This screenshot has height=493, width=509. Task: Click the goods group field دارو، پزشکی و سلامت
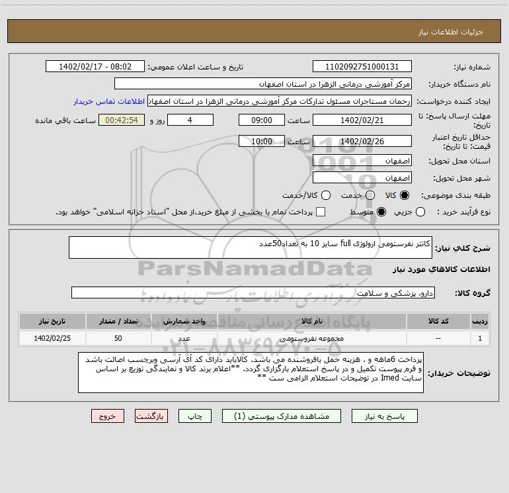pos(253,292)
